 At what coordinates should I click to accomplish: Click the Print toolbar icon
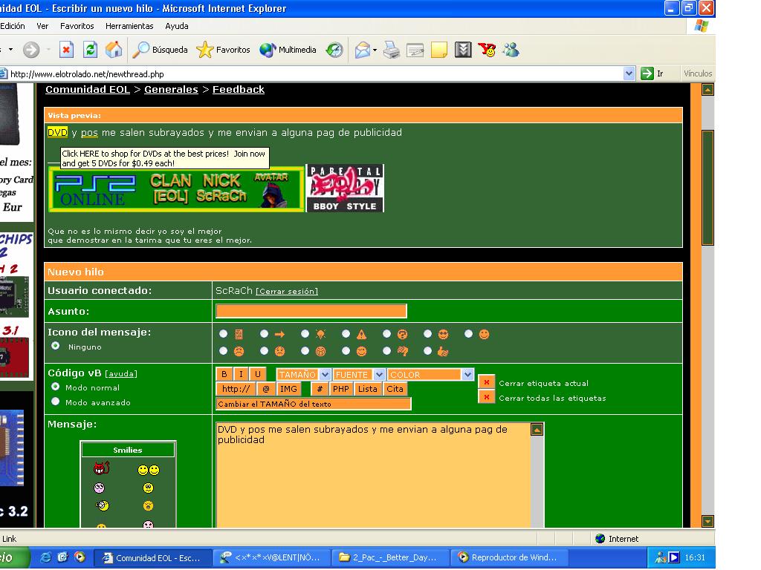coord(392,50)
